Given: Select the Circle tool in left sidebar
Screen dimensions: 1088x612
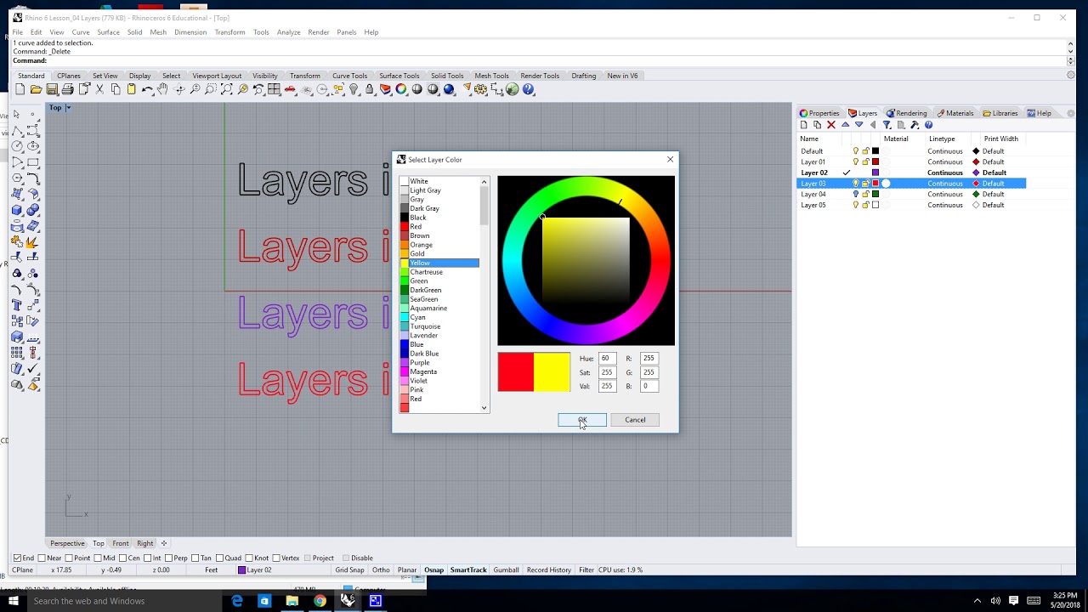Looking at the screenshot, I should (17, 145).
